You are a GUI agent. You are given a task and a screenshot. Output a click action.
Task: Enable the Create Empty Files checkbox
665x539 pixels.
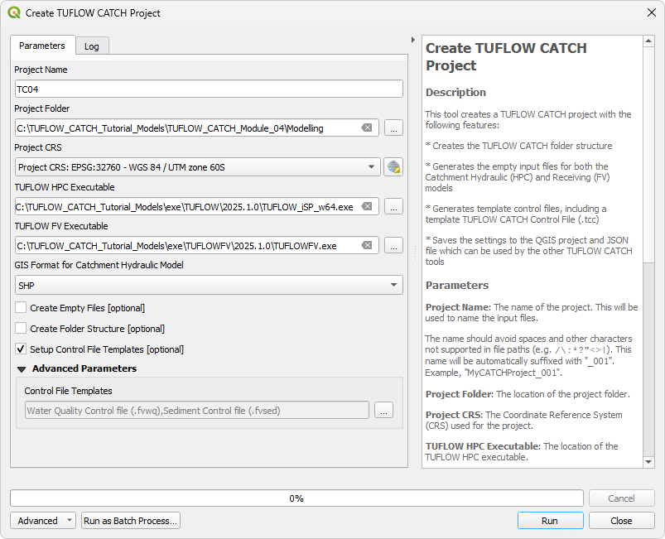pyautogui.click(x=21, y=308)
